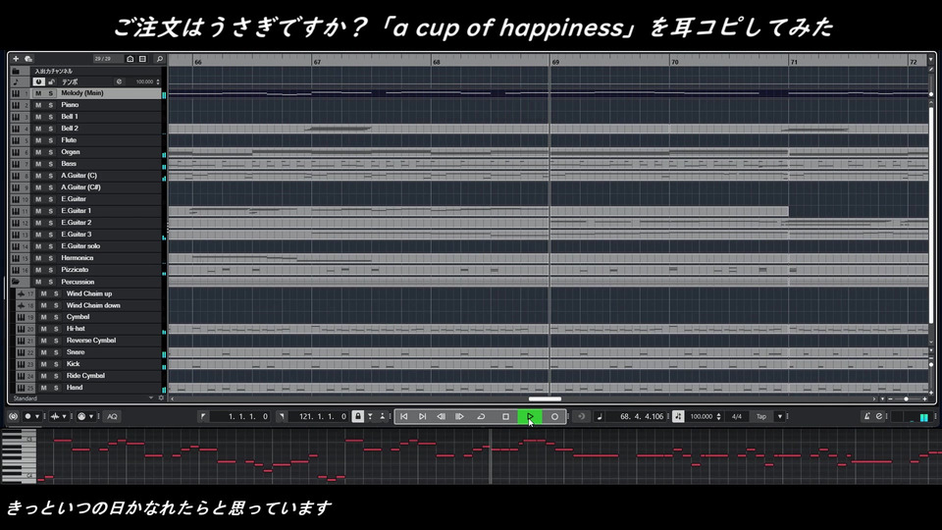Adjust the transport tempo 100.000 stepper
The image size is (942, 530).
[x=718, y=416]
